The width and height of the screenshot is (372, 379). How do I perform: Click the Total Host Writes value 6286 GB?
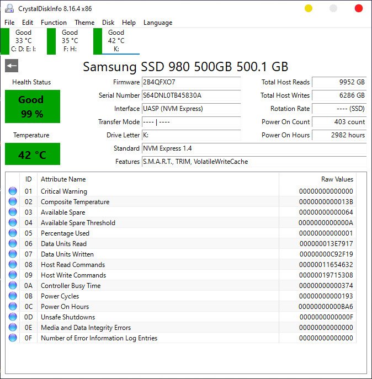[339, 95]
